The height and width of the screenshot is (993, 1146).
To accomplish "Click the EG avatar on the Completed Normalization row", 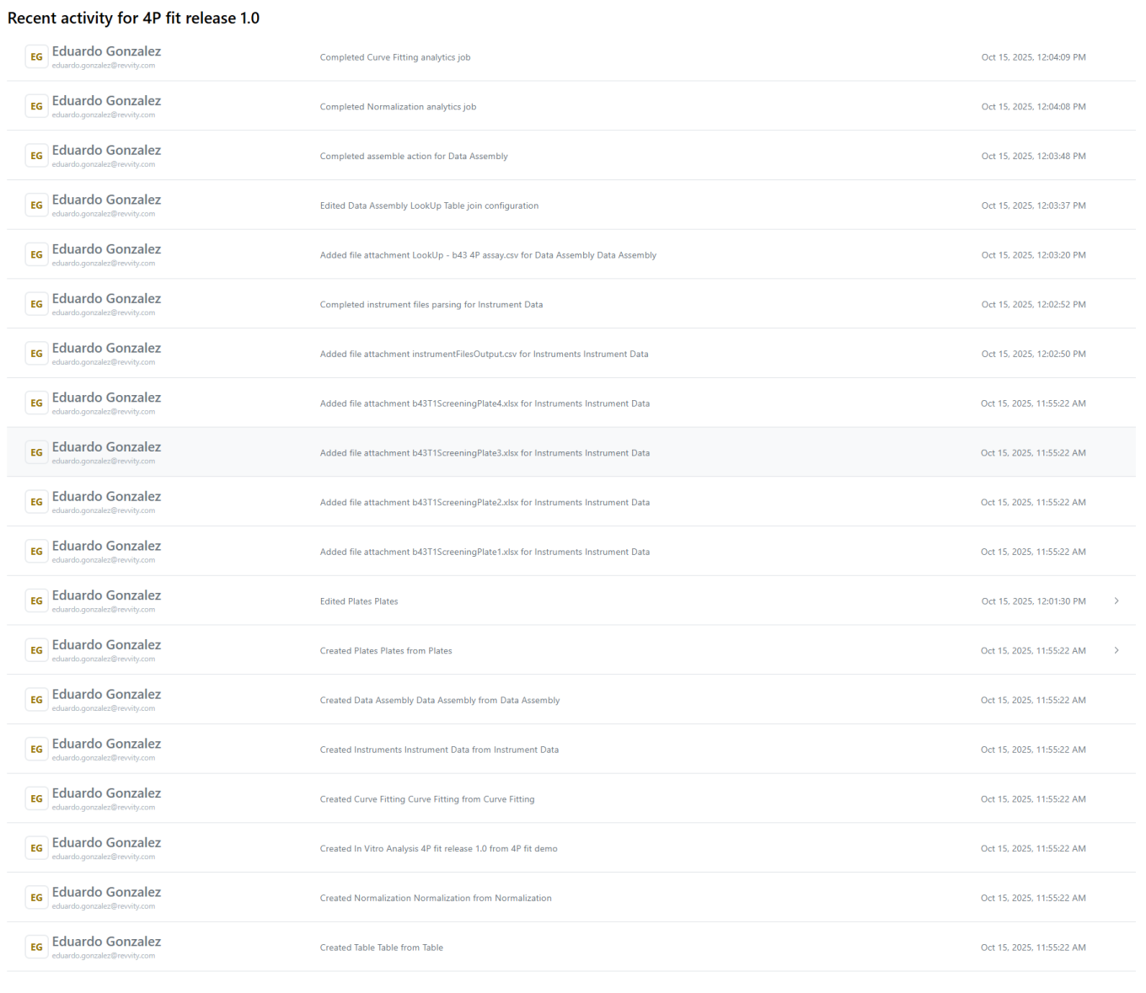I will tap(36, 107).
